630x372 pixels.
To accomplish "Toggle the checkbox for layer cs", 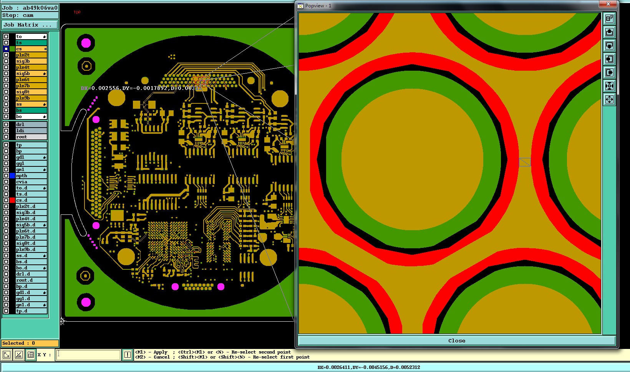I will 6,49.
